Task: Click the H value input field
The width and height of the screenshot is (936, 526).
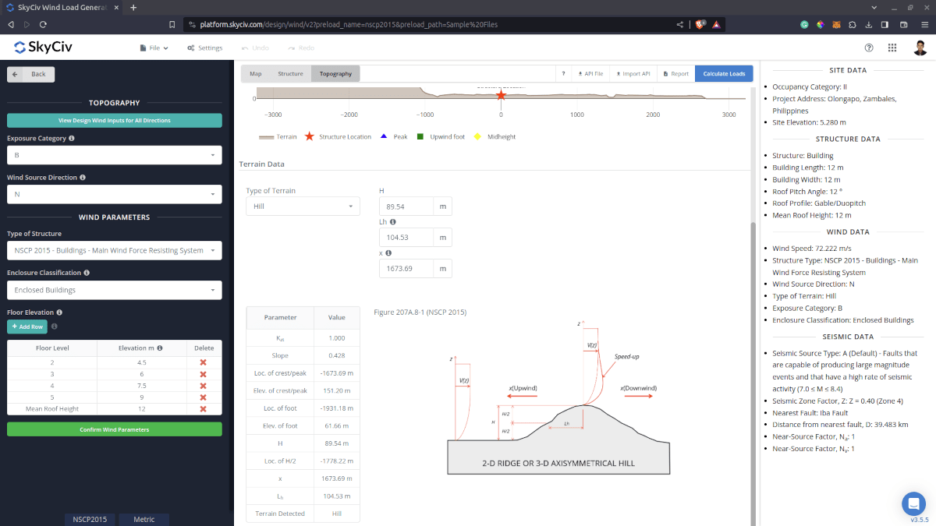Action: coord(406,207)
